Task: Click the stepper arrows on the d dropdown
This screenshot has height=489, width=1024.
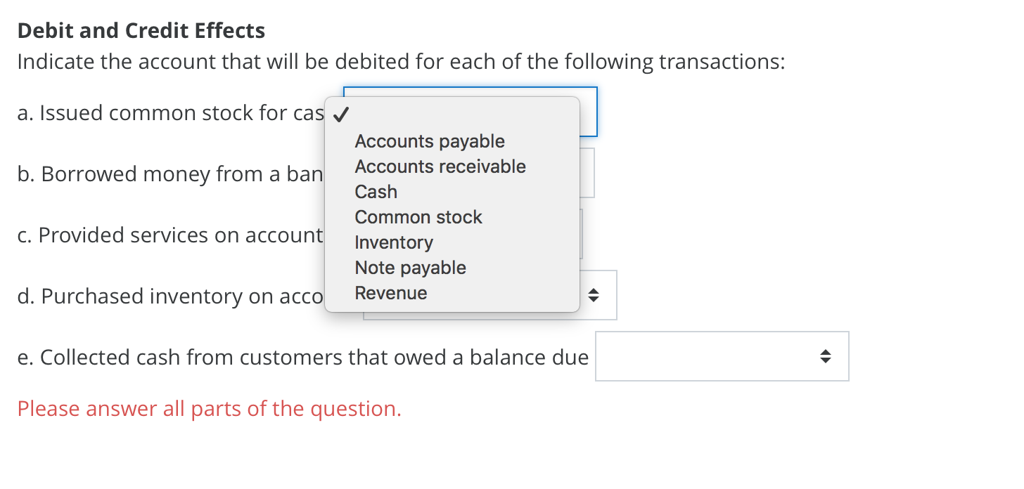Action: coord(593,295)
